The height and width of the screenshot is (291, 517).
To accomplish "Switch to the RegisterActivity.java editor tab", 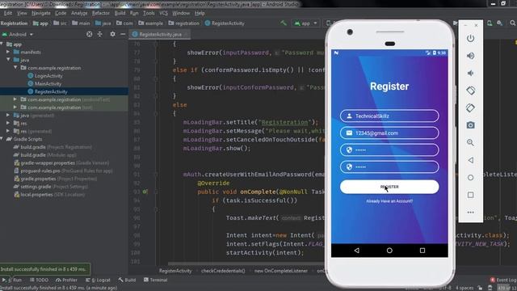I will (160, 34).
